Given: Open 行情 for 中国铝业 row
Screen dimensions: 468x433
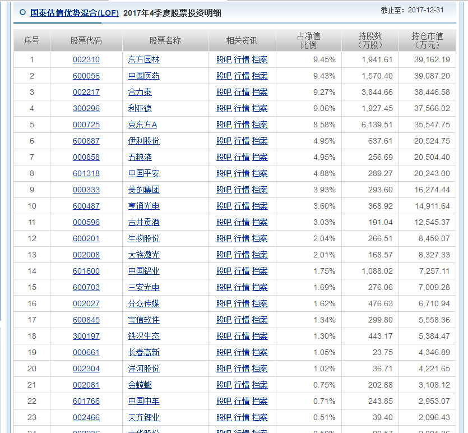Looking at the screenshot, I should coord(242,271).
